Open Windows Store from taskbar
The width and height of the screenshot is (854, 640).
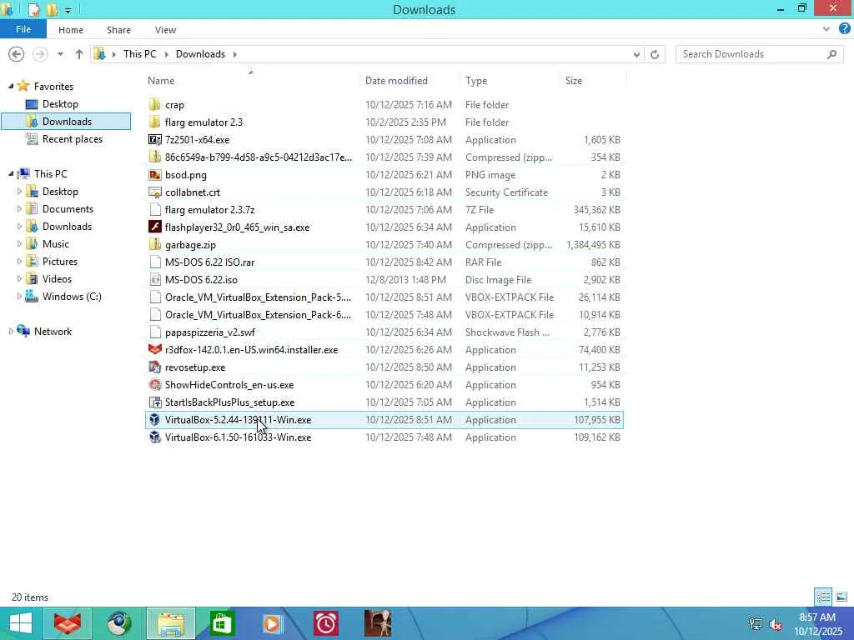[x=222, y=623]
